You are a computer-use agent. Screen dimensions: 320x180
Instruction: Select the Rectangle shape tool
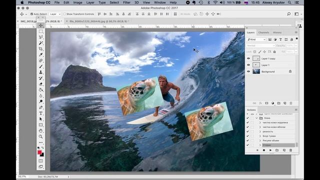[41, 125]
